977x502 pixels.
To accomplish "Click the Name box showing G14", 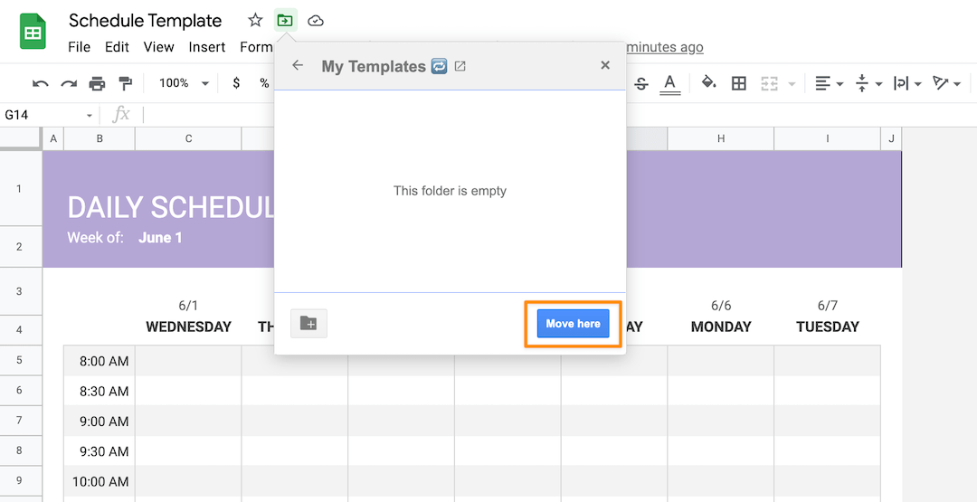I will pyautogui.click(x=45, y=115).
